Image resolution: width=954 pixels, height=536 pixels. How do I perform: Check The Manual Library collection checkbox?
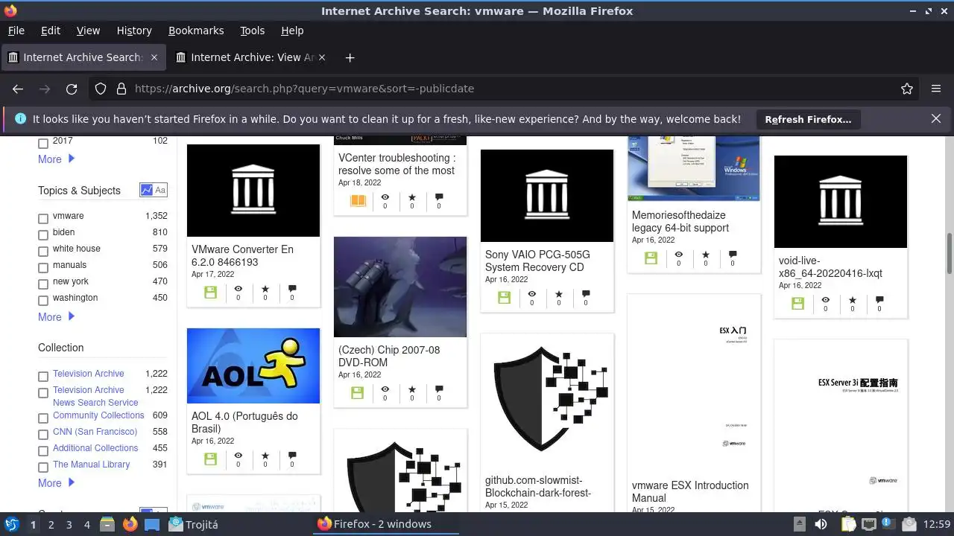pos(43,468)
